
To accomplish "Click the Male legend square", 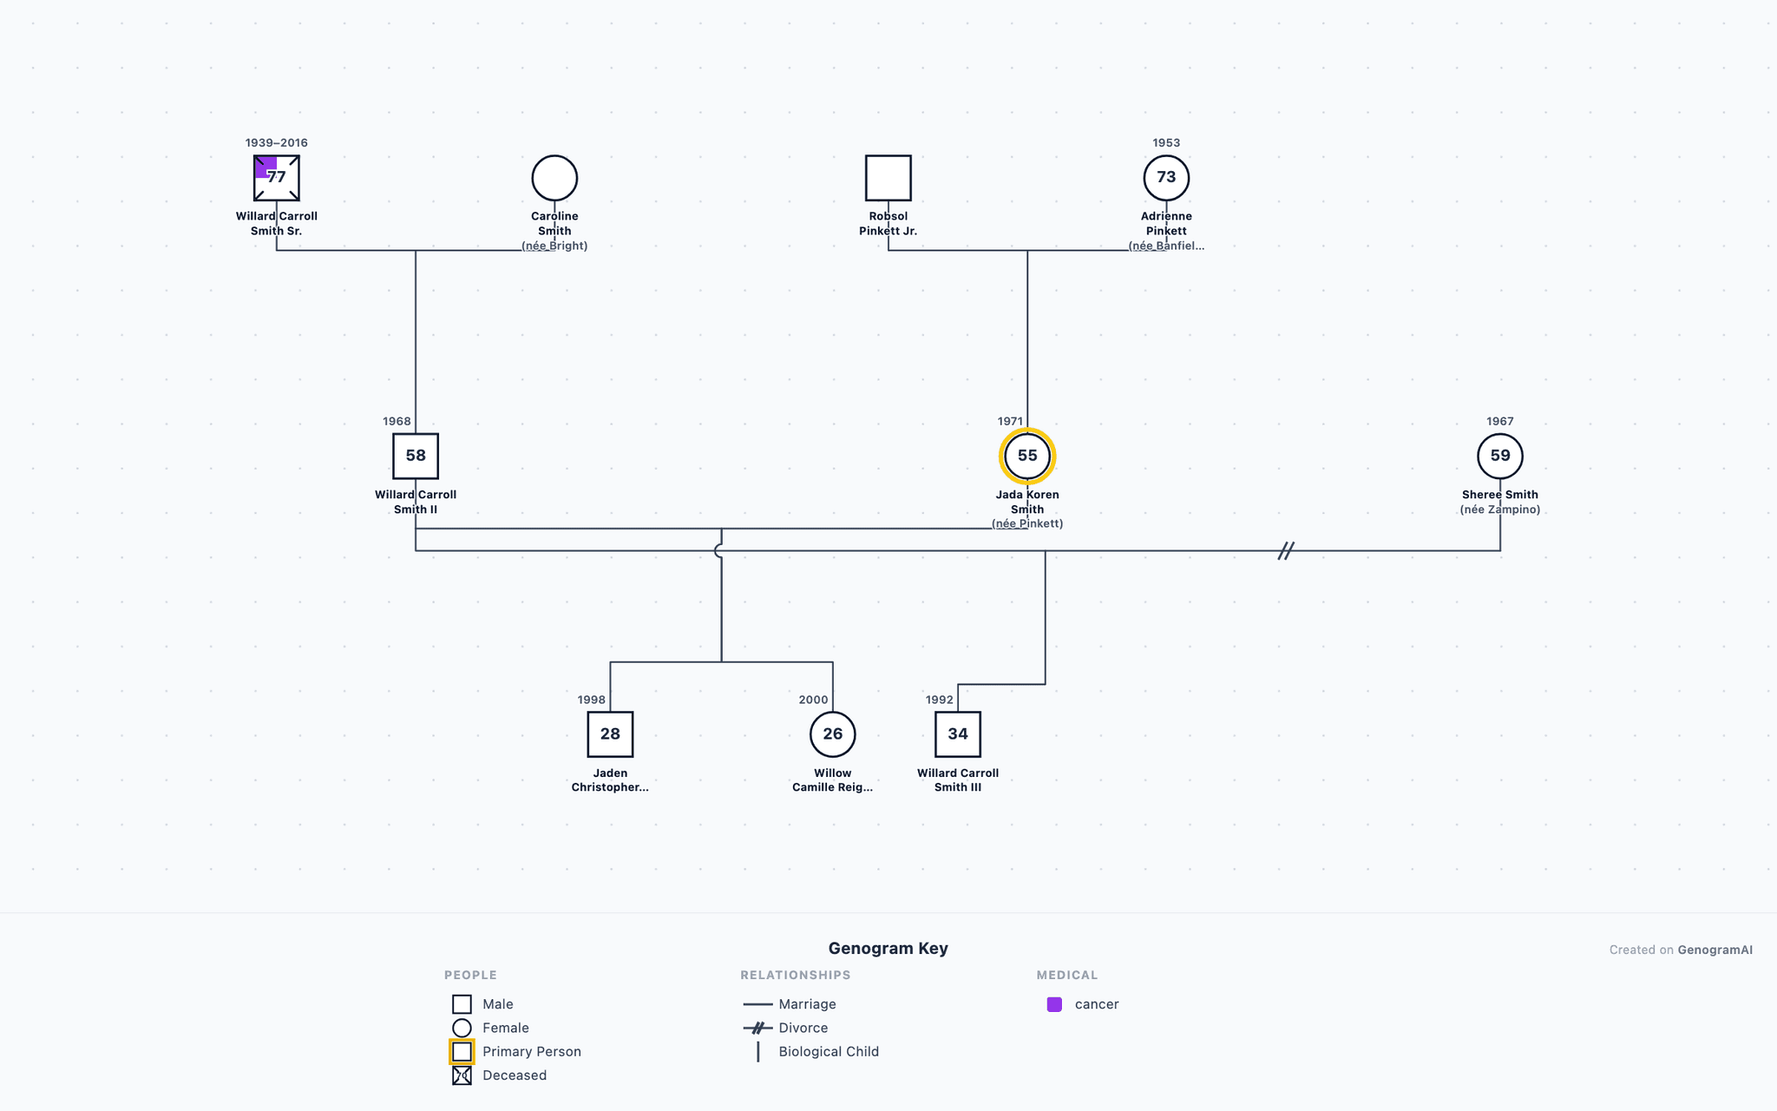I will tap(462, 1004).
